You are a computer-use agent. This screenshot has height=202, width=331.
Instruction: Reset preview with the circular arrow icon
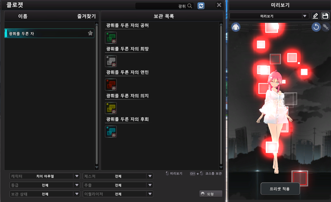coord(316,27)
